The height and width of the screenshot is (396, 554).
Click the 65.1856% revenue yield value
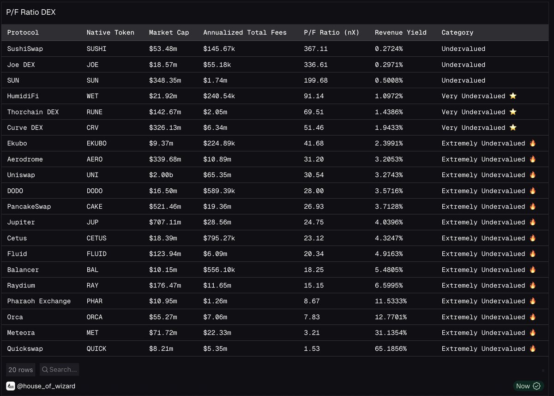coord(391,349)
